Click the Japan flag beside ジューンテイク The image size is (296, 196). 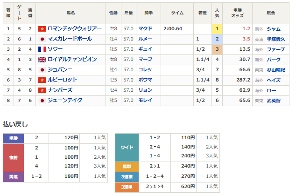(42, 101)
